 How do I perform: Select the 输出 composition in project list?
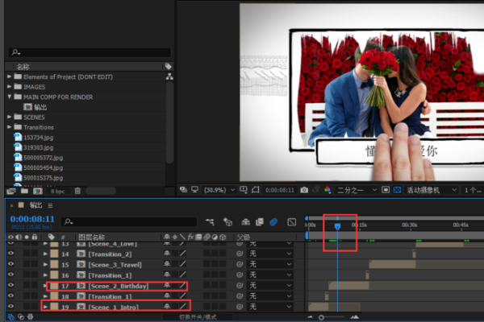(40, 106)
